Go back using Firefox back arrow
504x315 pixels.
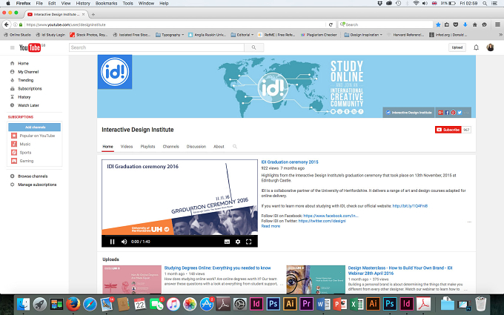(x=7, y=24)
